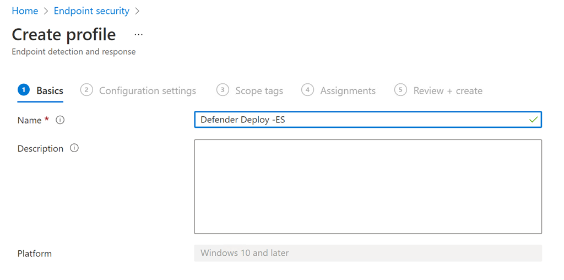Click the info icon beside Description
564x280 pixels.
[x=74, y=148]
